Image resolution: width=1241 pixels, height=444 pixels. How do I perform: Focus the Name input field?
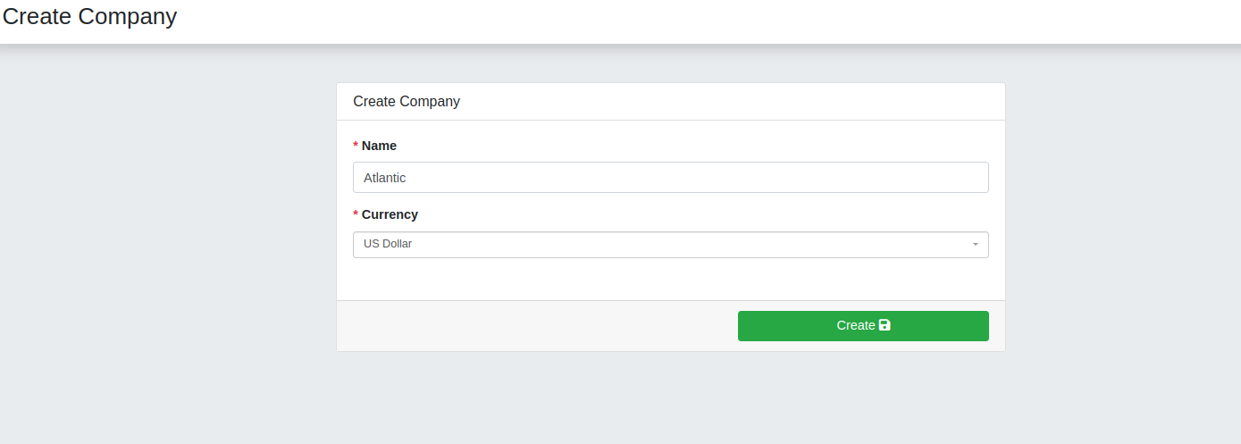tap(671, 177)
